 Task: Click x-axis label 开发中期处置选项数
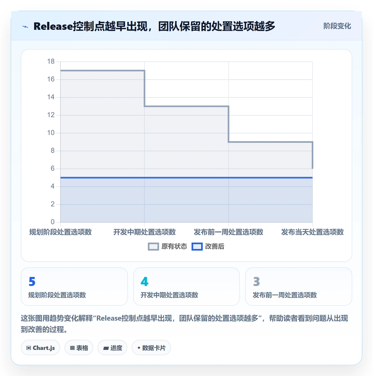point(144,232)
